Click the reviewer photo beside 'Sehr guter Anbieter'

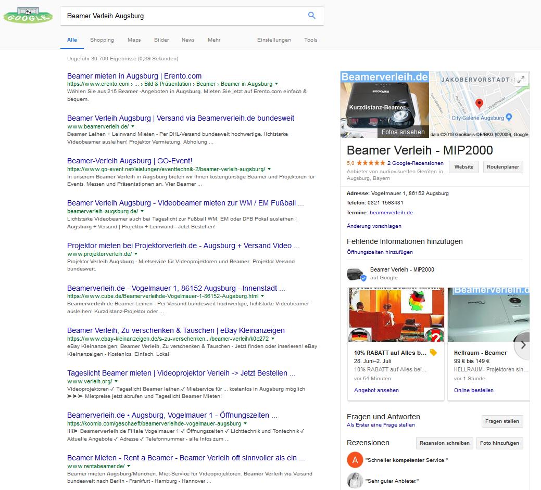[355, 481]
